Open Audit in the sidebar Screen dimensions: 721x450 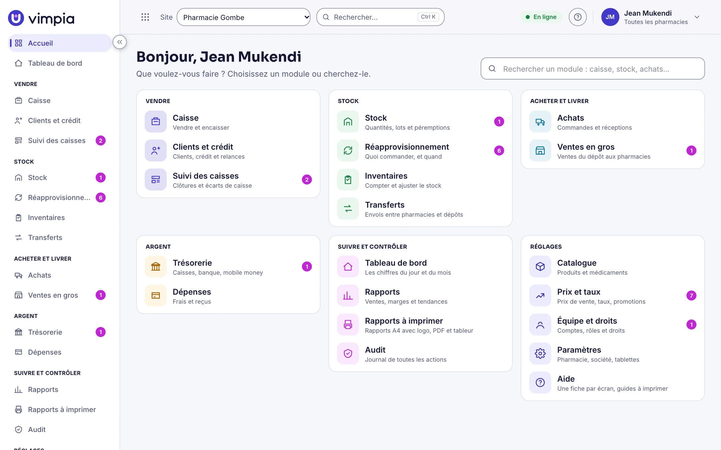60,429
